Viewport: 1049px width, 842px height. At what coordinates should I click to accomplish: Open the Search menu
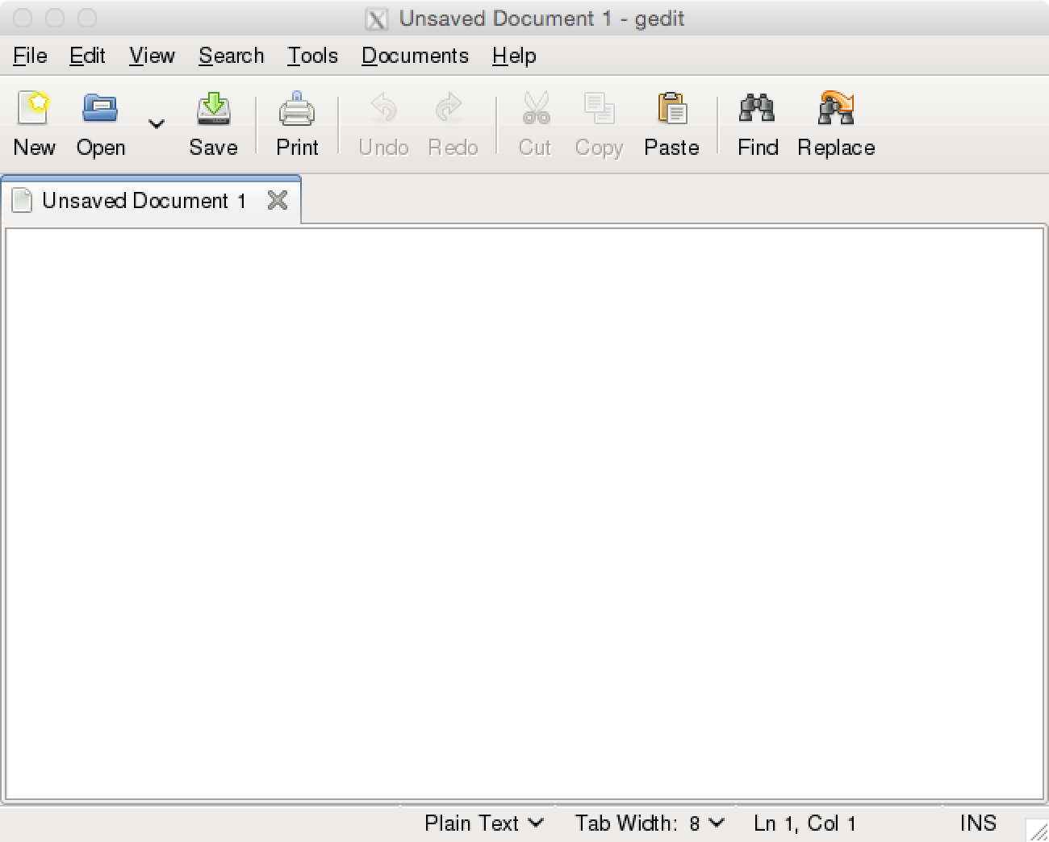(232, 56)
